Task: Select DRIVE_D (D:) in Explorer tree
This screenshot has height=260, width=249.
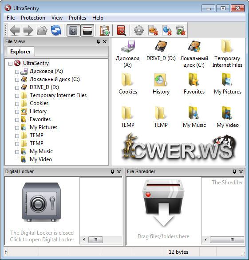Action: click(x=44, y=87)
